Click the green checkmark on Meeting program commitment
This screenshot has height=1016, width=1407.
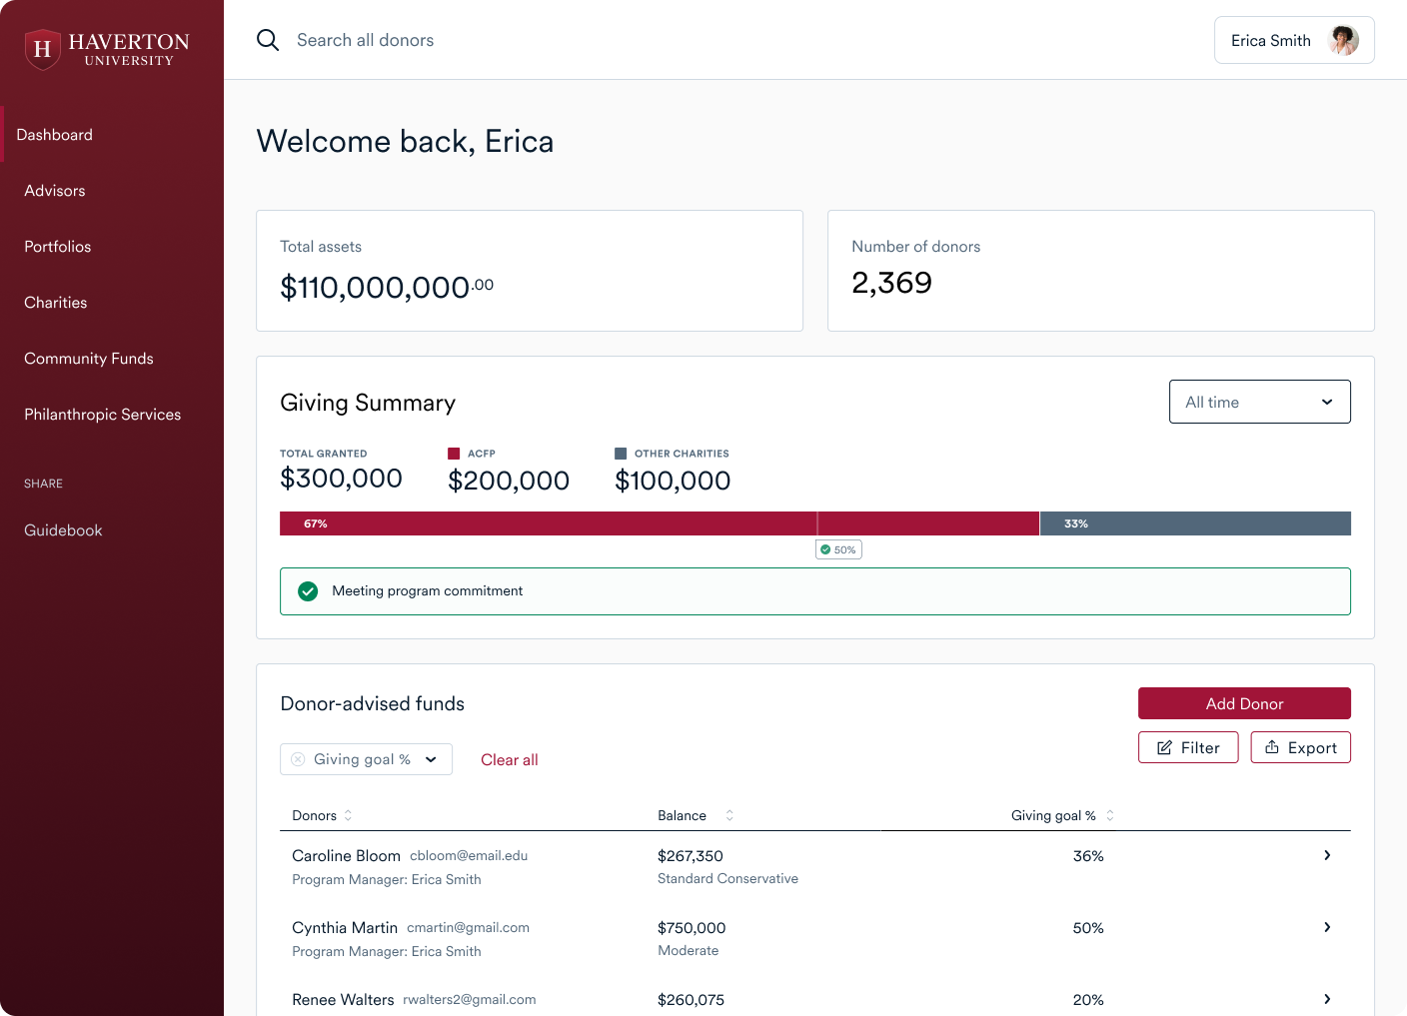pos(308,590)
